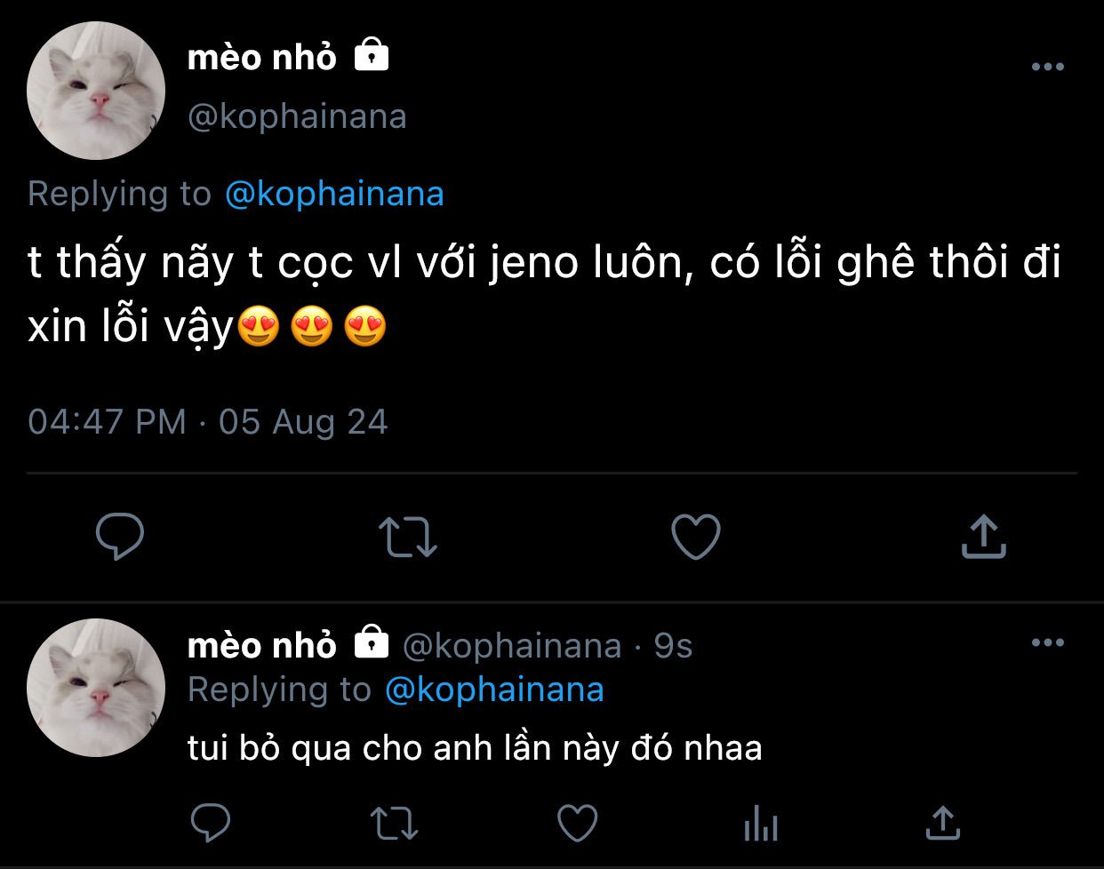Open mèo nhỏ display name in main tweet
Image resolution: width=1104 pixels, height=869 pixels.
(x=262, y=58)
